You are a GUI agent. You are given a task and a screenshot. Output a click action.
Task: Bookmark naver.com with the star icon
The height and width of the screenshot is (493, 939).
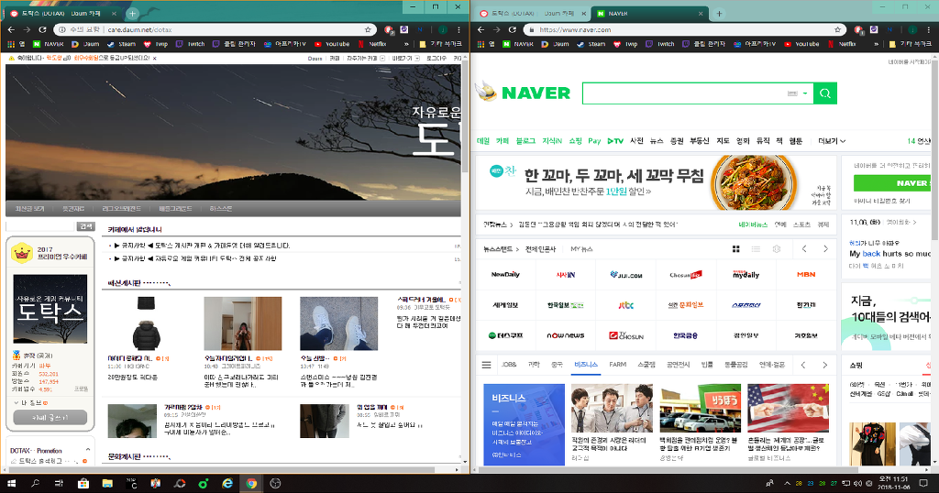click(838, 29)
